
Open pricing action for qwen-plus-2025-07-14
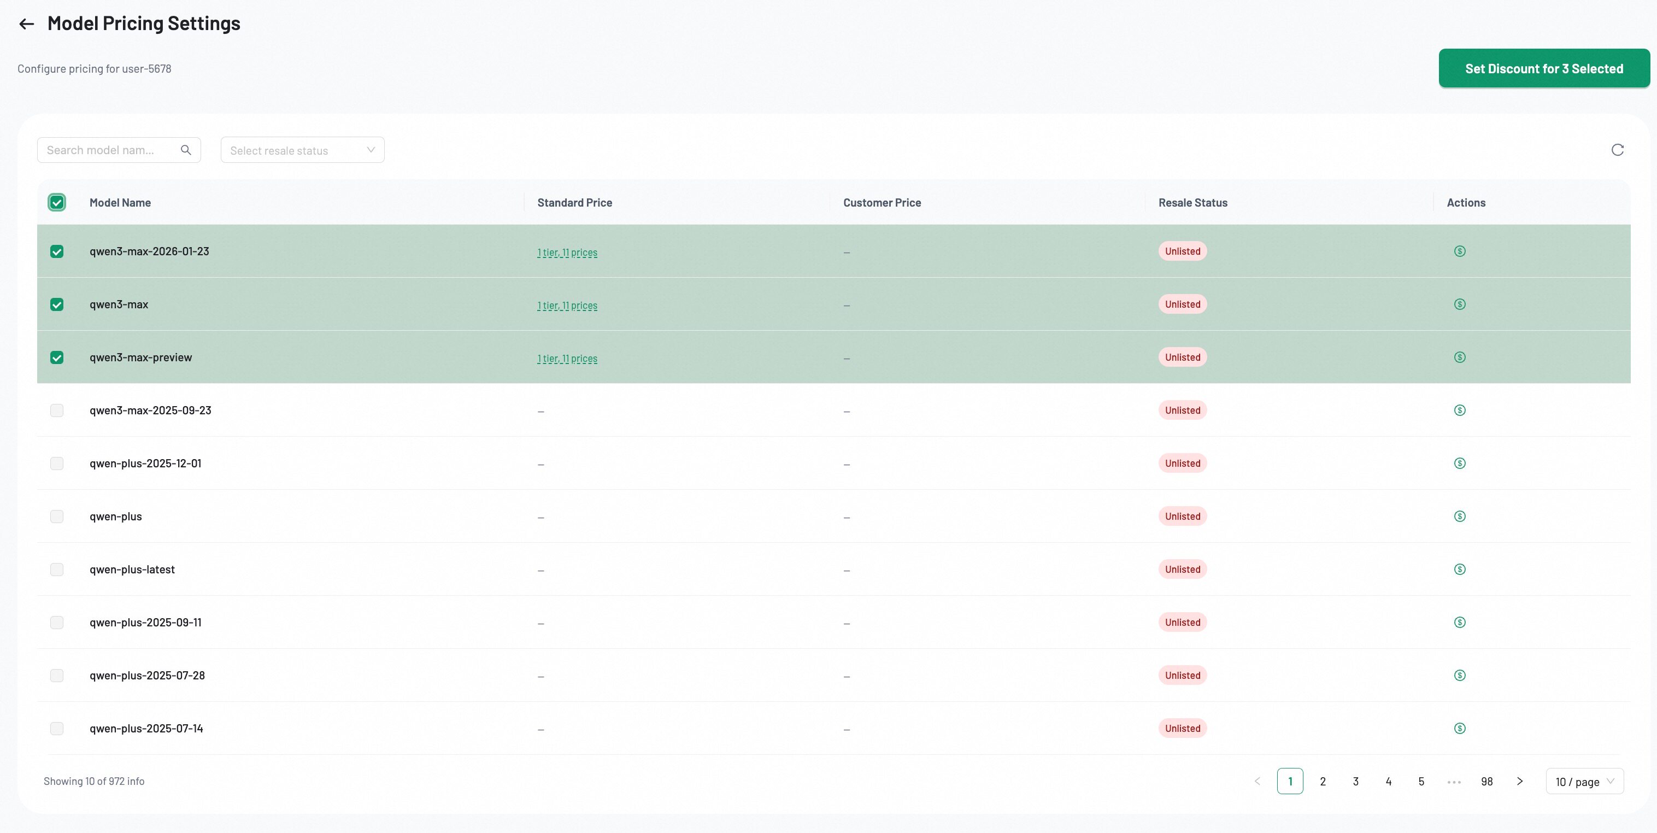[1460, 729]
